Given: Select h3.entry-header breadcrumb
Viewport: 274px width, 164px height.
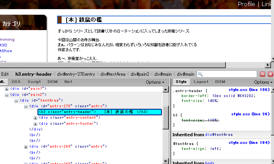Looking at the screenshot, I should pyautogui.click(x=33, y=74).
